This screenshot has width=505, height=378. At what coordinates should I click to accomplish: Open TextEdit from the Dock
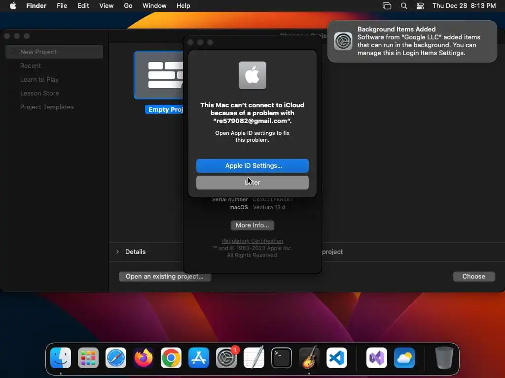pos(254,358)
